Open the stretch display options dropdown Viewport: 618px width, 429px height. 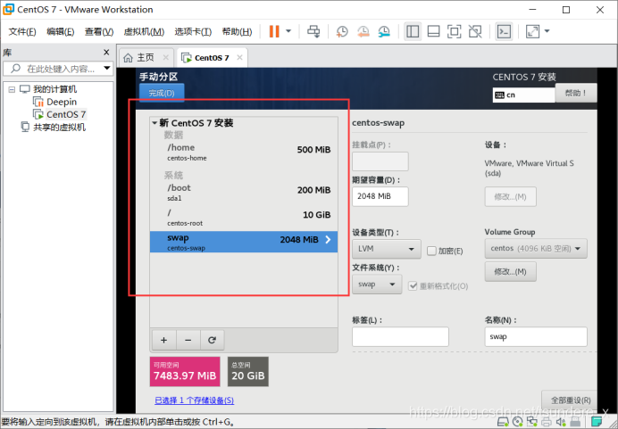click(x=547, y=31)
